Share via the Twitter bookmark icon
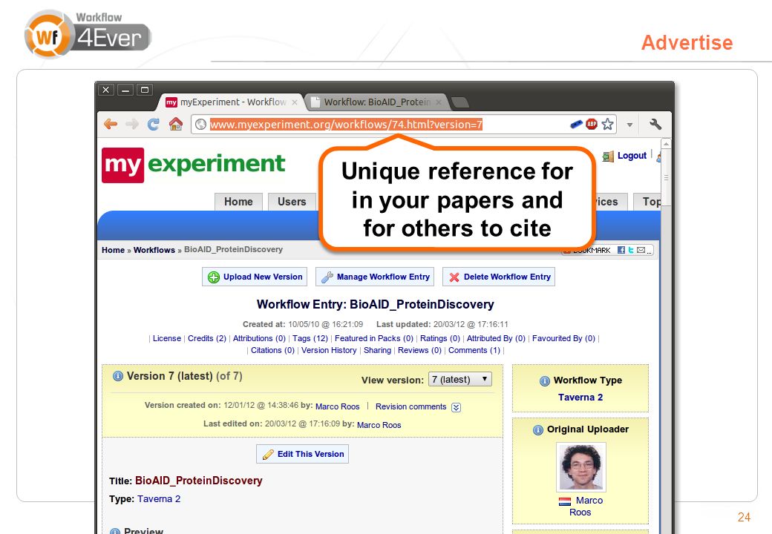 [631, 250]
